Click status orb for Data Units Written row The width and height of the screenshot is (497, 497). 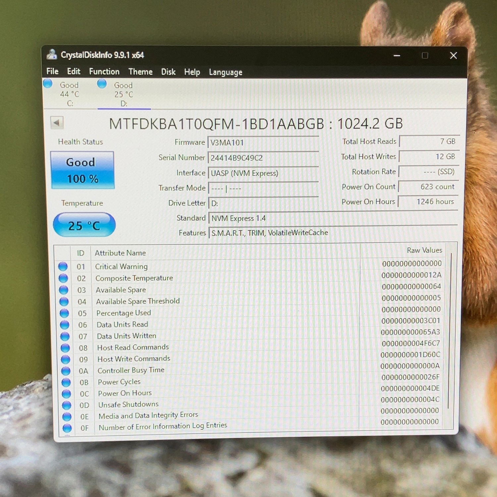[x=65, y=336]
